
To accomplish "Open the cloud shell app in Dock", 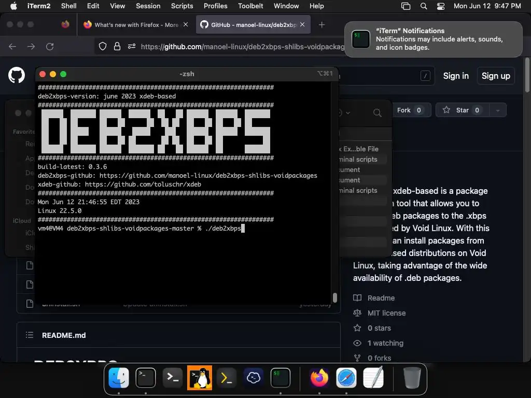I will click(254, 378).
